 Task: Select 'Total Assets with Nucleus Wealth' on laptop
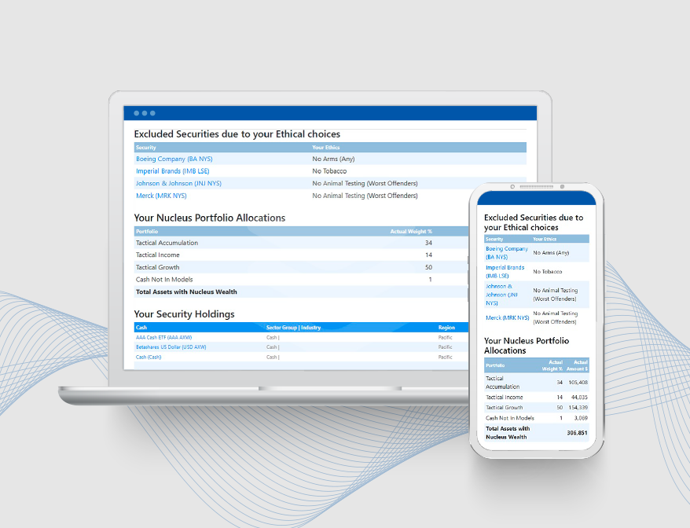click(x=186, y=291)
